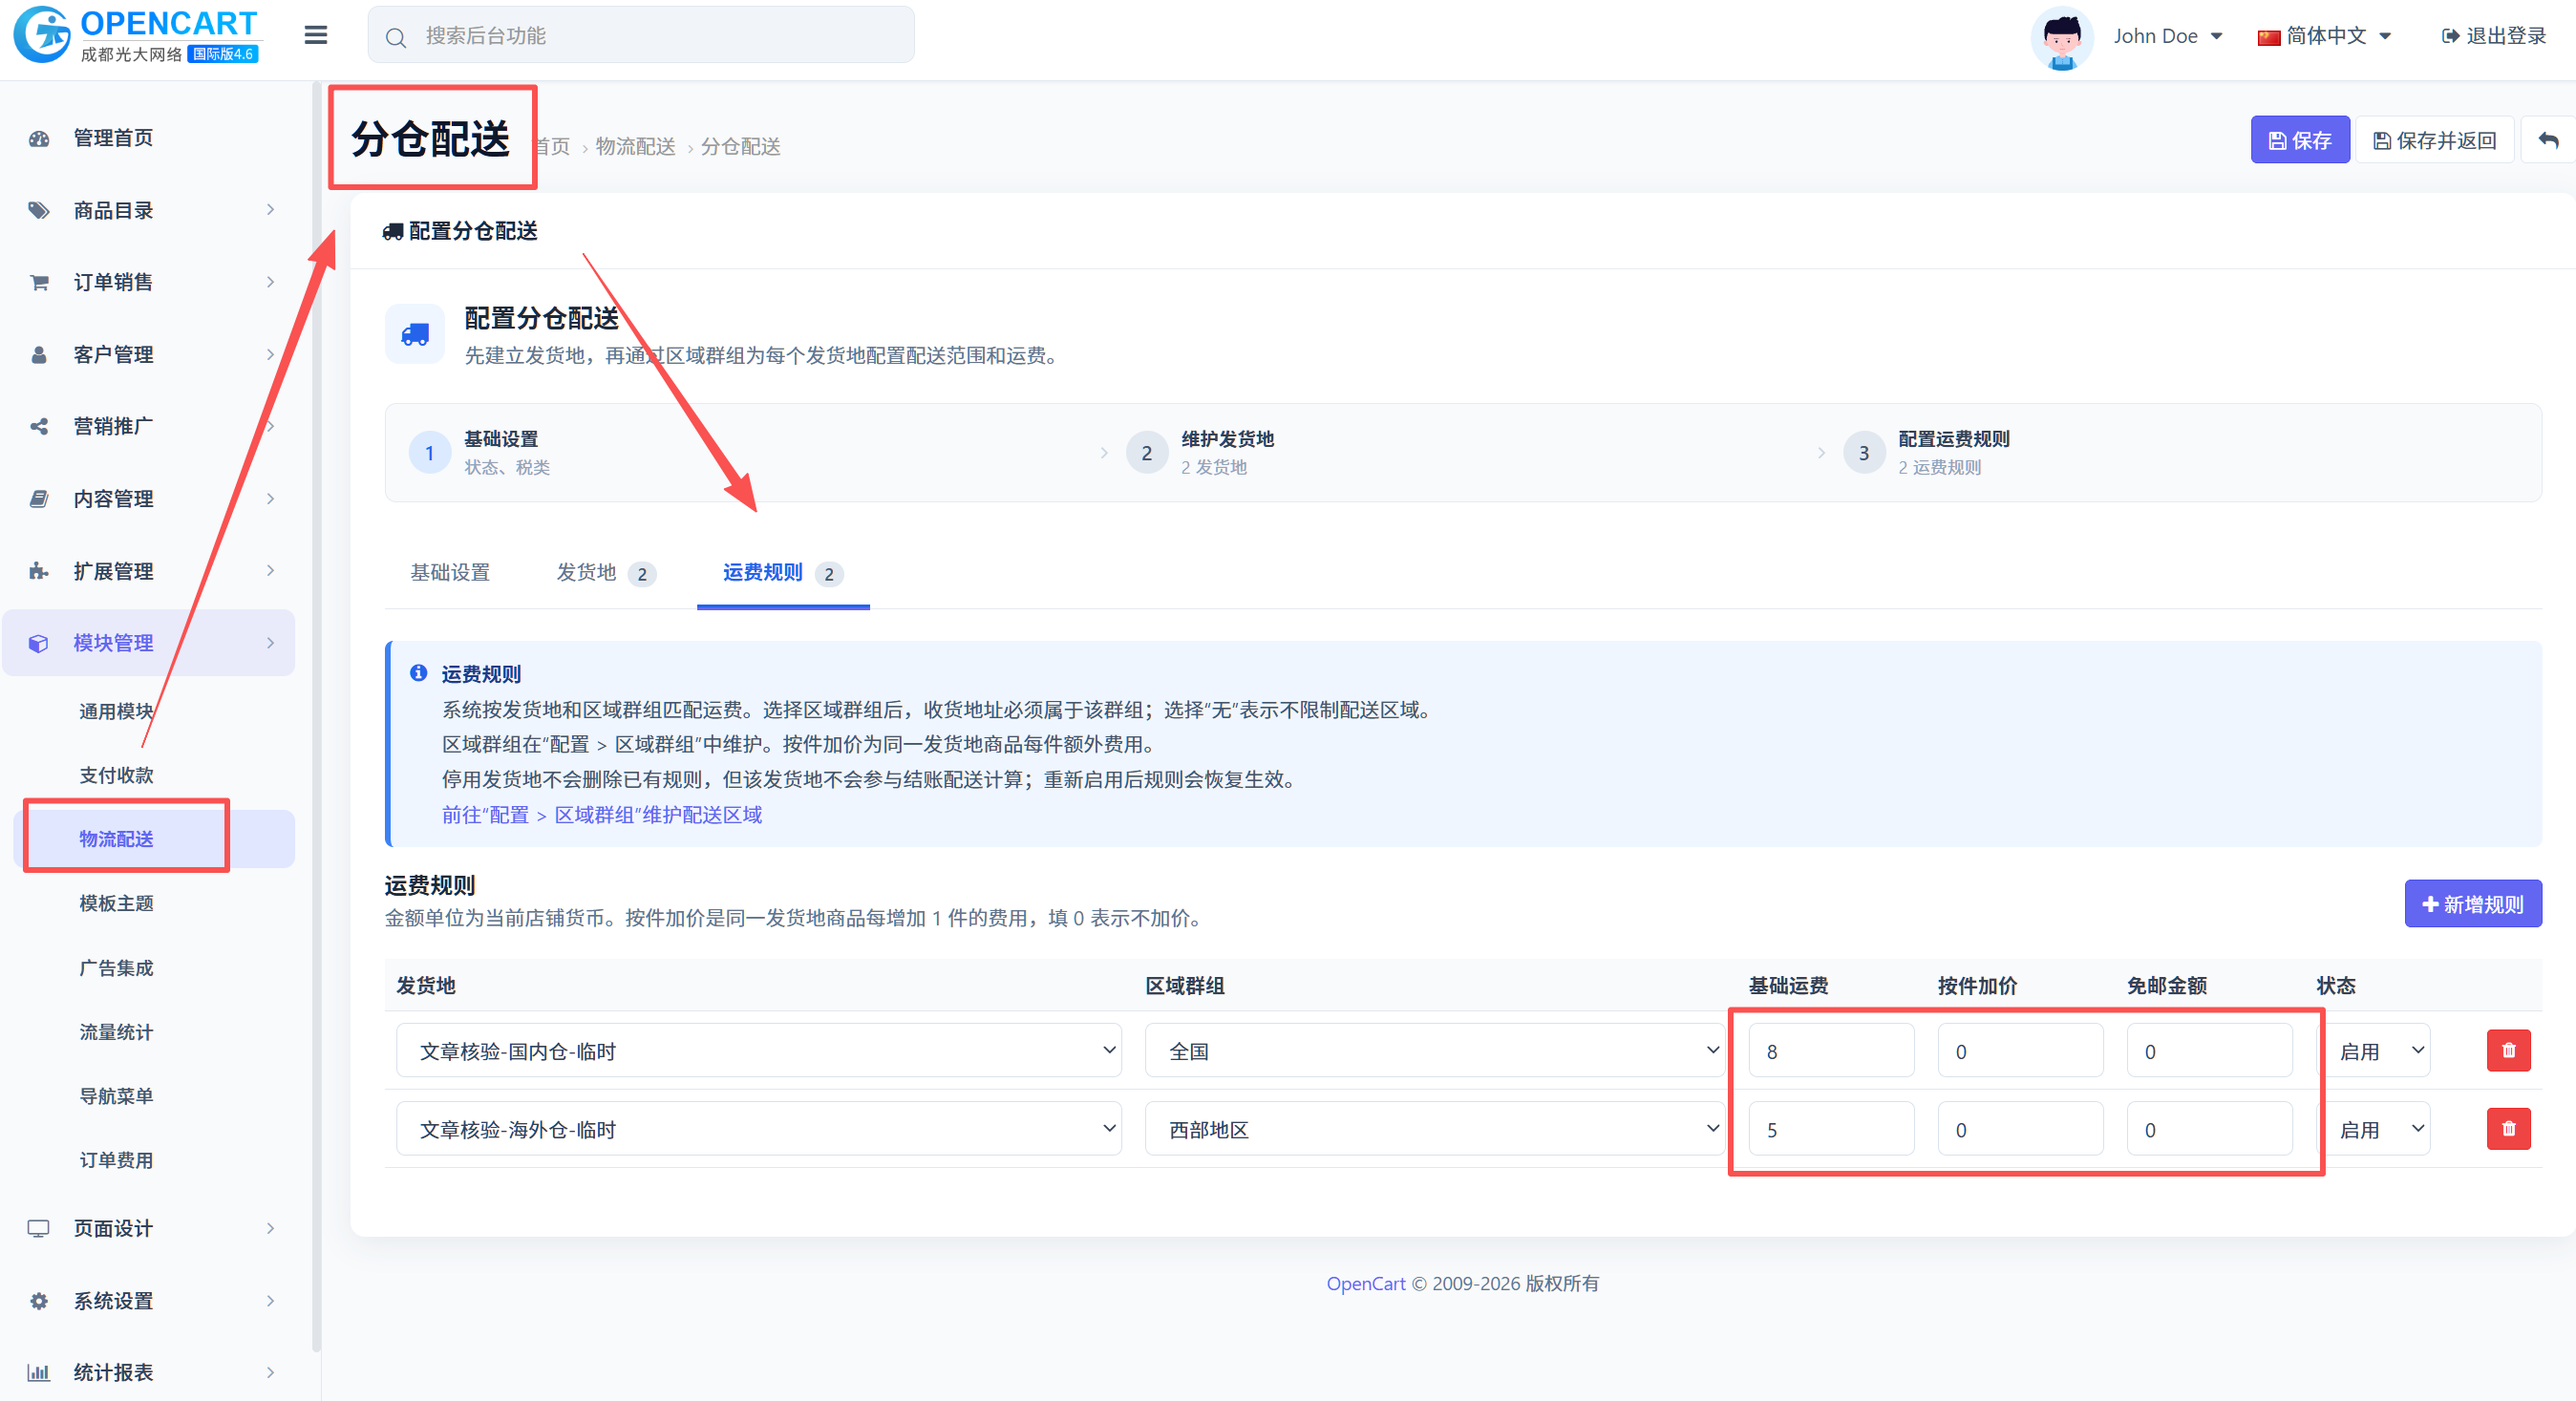Open the 文章核验-国内仓-临时 warehouse dropdown
Image resolution: width=2576 pixels, height=1401 pixels.
coord(758,1050)
